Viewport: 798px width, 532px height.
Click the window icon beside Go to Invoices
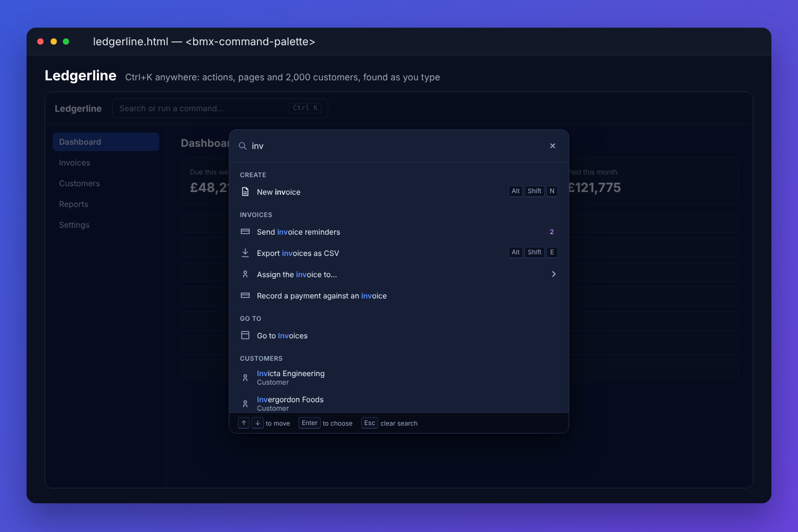(x=245, y=335)
